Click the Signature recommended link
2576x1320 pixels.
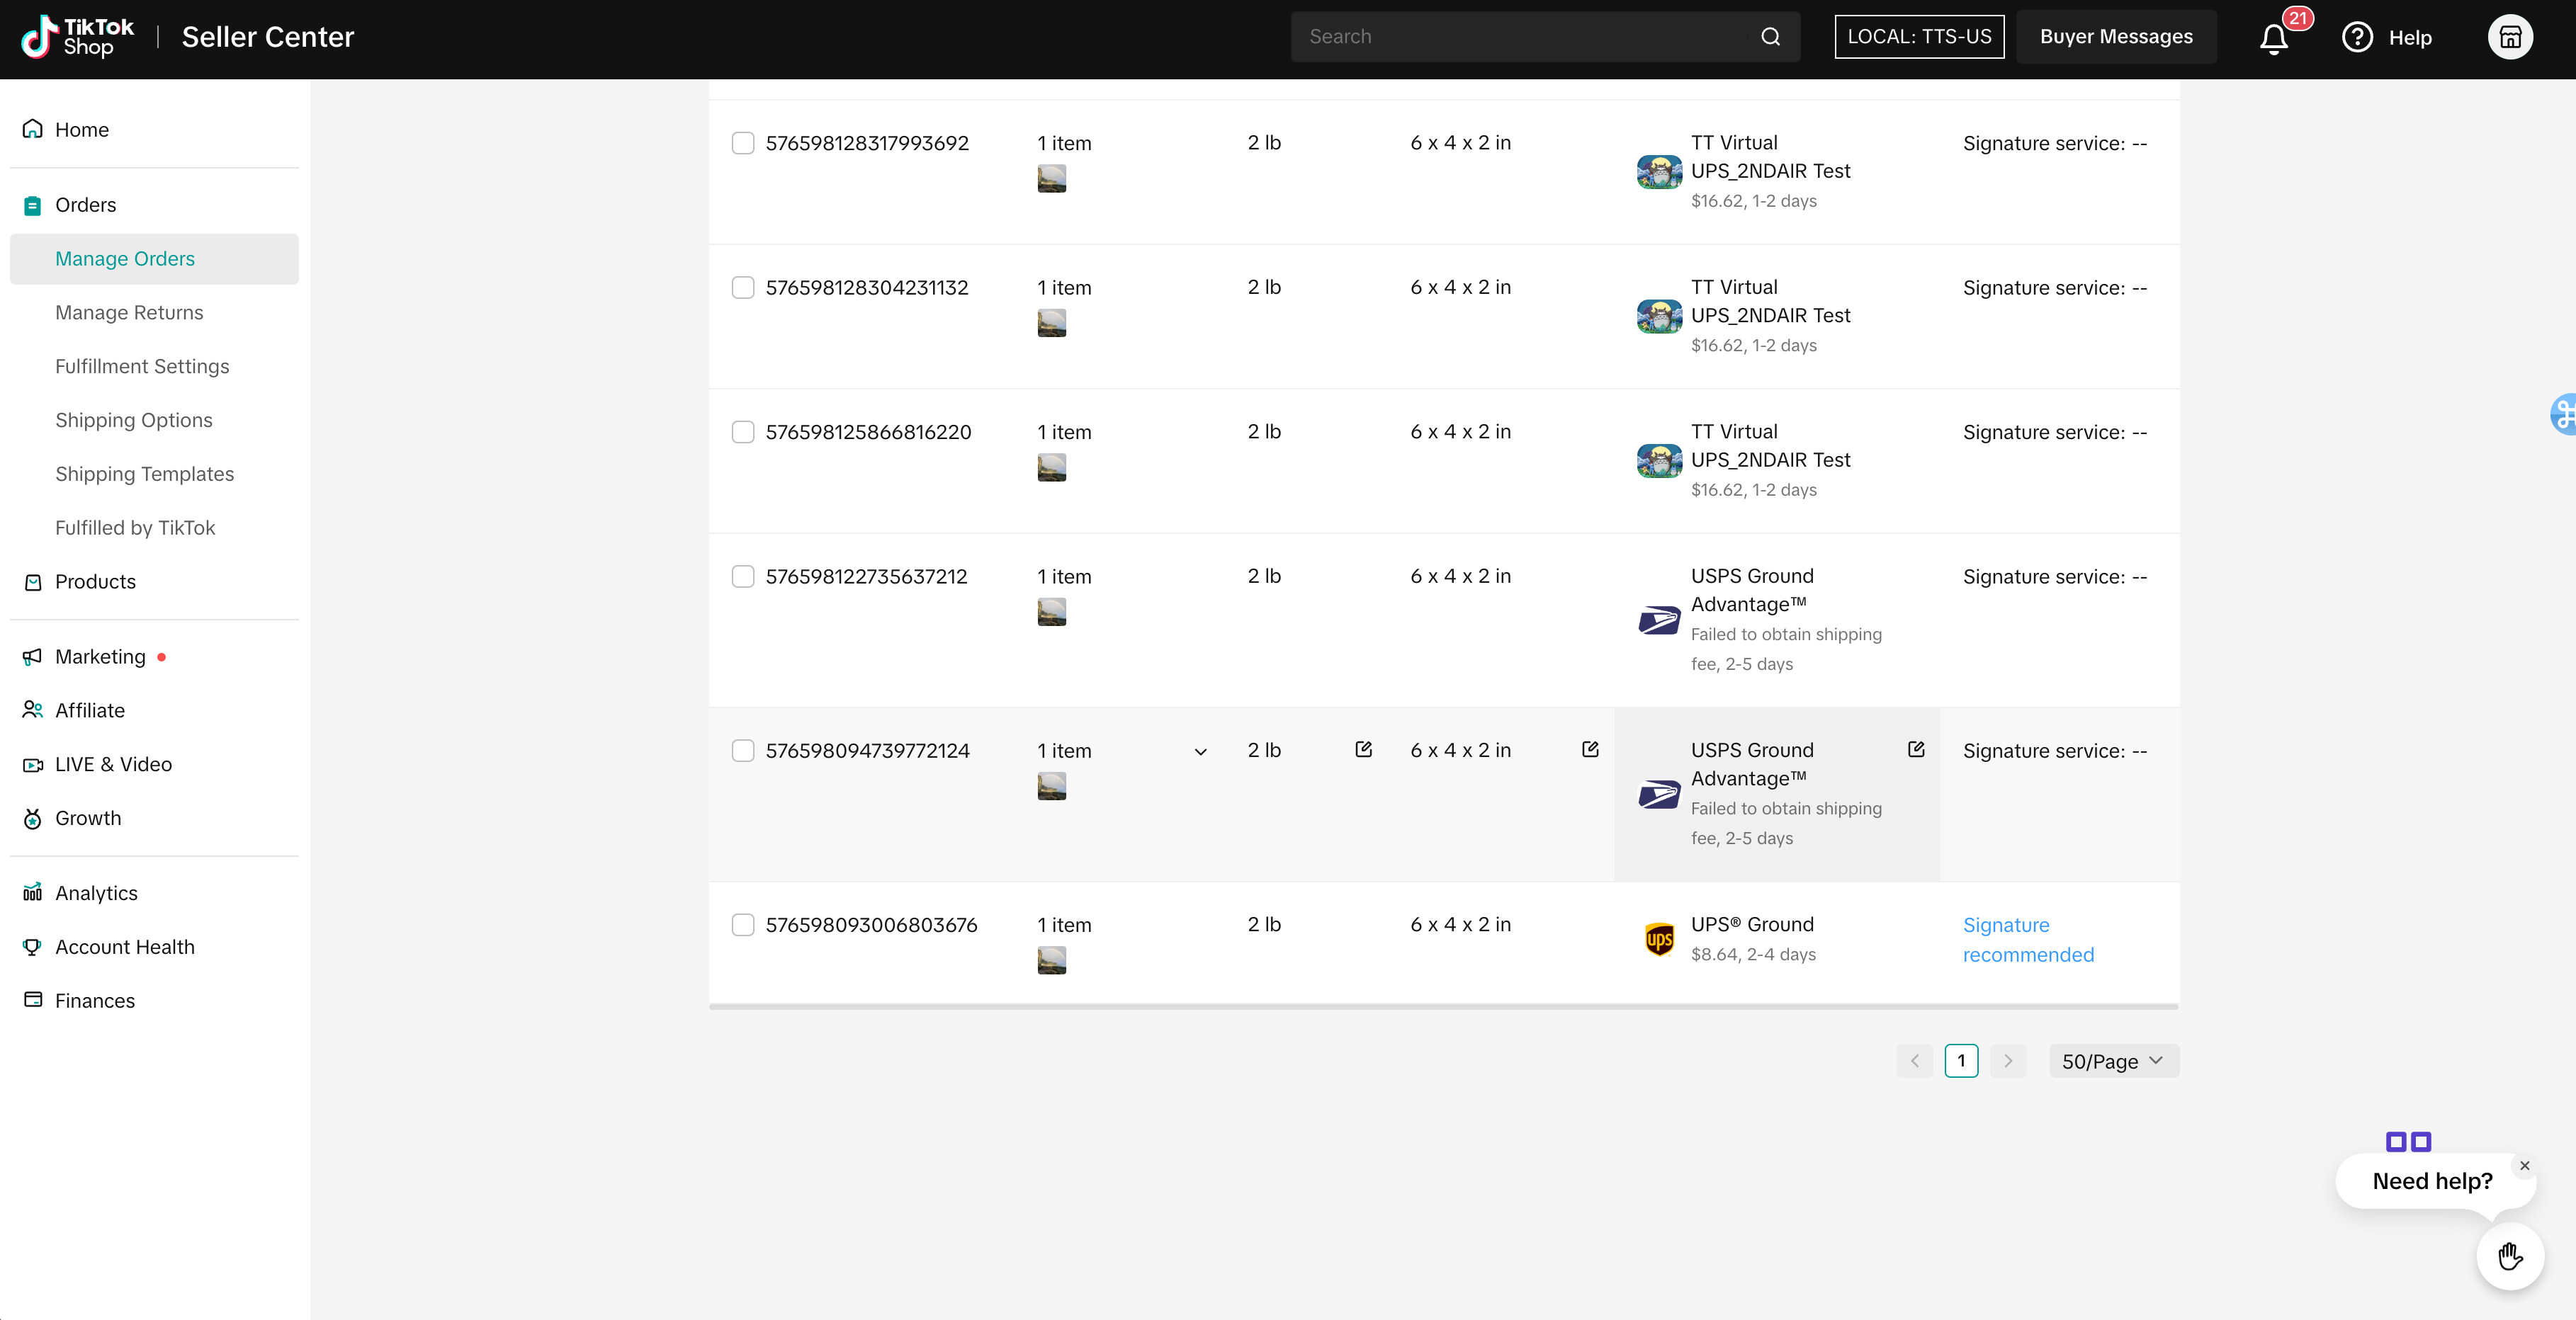click(x=2027, y=939)
